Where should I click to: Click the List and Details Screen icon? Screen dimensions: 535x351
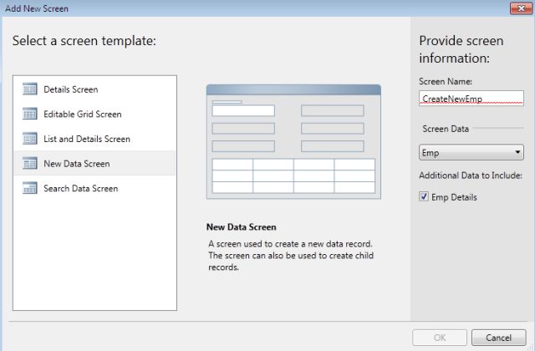click(30, 139)
